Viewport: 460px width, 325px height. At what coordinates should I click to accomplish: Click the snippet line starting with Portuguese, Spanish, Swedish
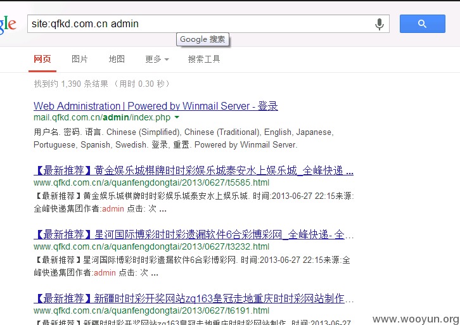click(x=165, y=145)
